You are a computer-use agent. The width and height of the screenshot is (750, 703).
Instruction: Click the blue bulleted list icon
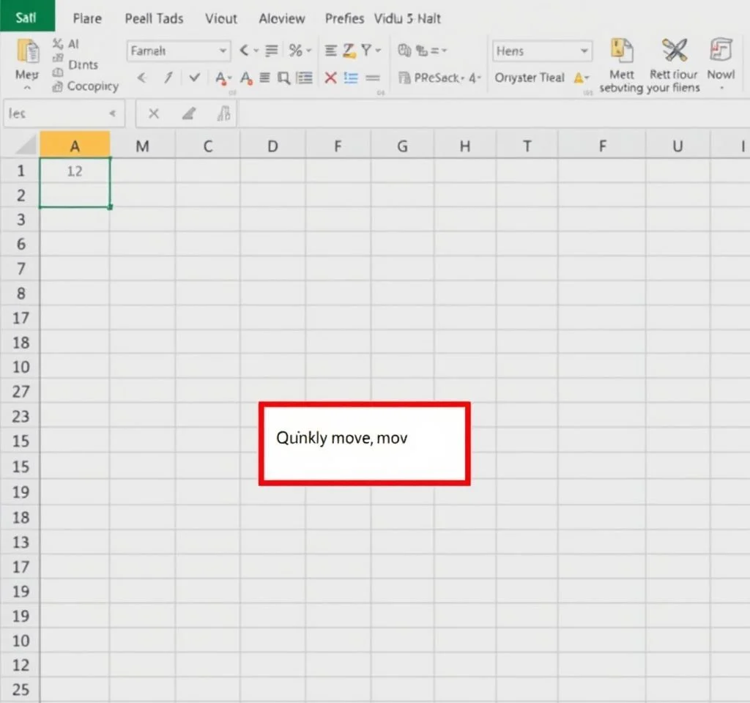click(x=351, y=78)
